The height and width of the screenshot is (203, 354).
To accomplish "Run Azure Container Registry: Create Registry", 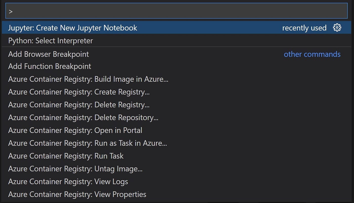I will coord(176,92).
